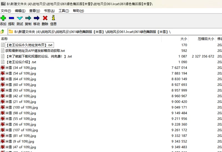Select icon of 获取最新地址及APP请发邮箱自动获取.txt
Screen dimensions: 222x152
click(x=3, y=51)
